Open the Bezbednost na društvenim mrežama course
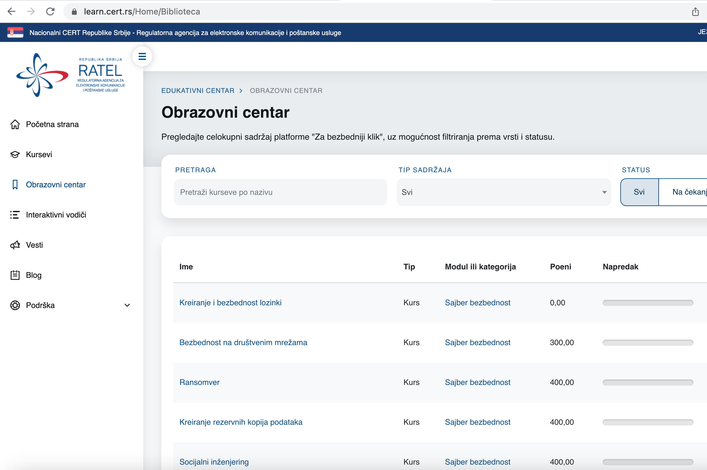The image size is (707, 470). tap(243, 342)
